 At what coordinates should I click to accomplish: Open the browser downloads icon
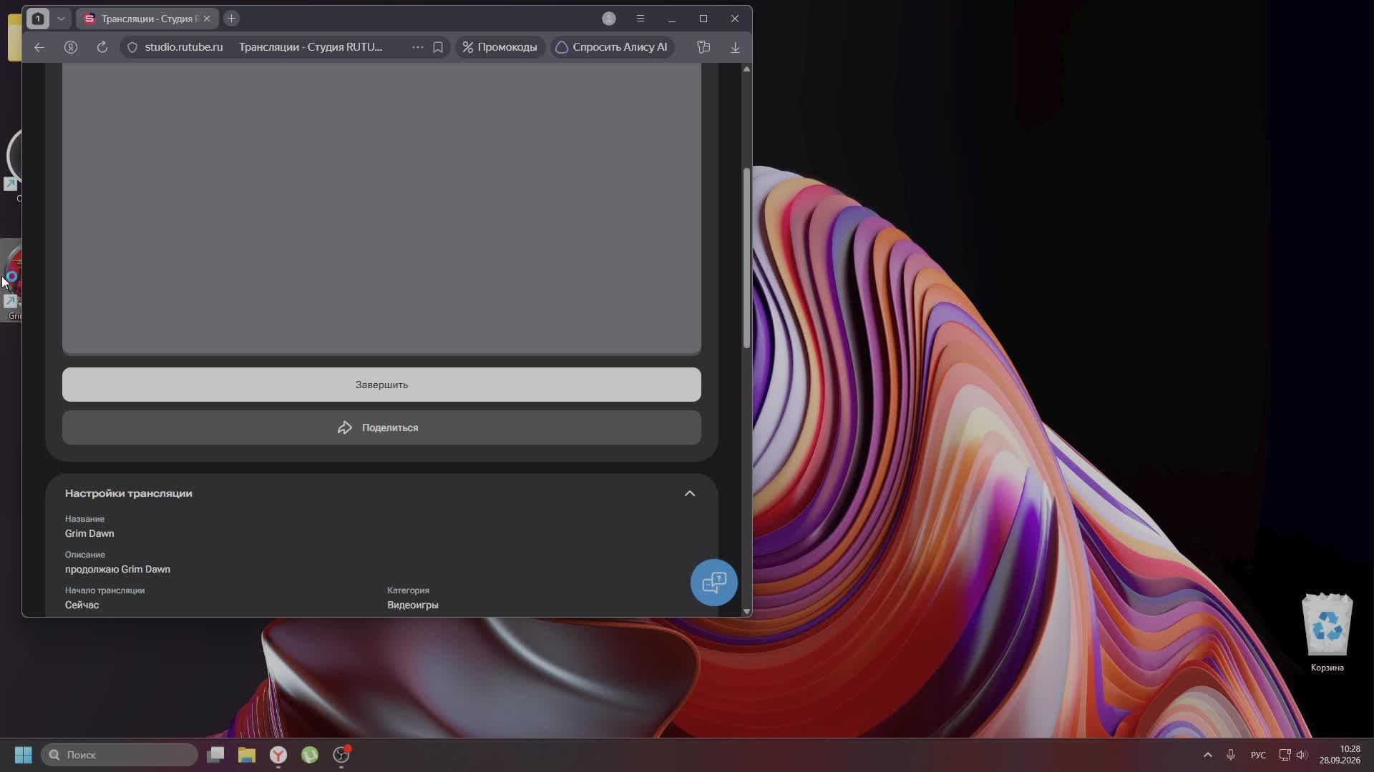pos(735,47)
